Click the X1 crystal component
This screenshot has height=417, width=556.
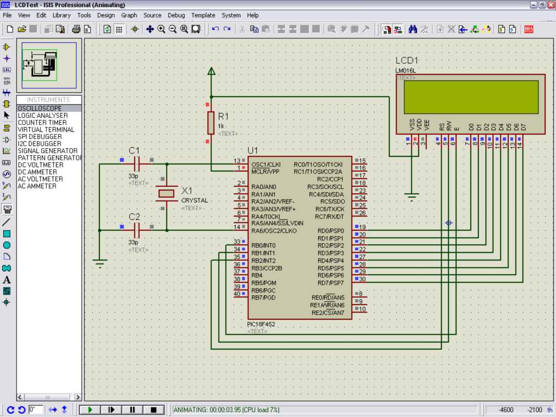pos(166,193)
